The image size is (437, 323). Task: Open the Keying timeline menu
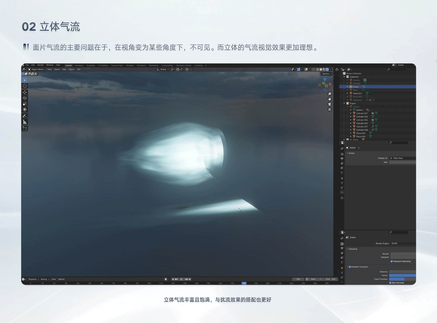coord(45,279)
